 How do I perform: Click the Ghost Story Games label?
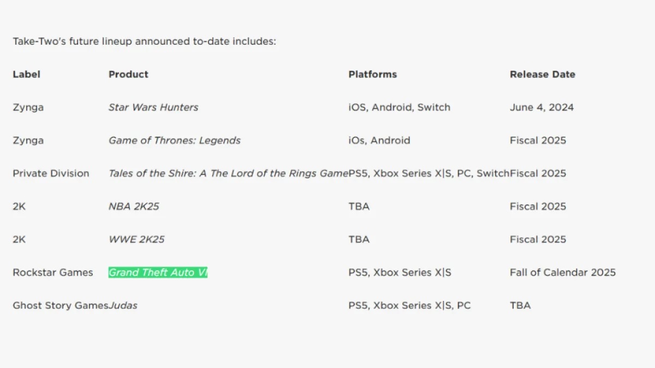pyautogui.click(x=61, y=305)
